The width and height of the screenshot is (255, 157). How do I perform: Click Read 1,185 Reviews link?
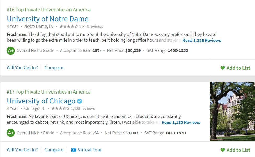(x=181, y=122)
